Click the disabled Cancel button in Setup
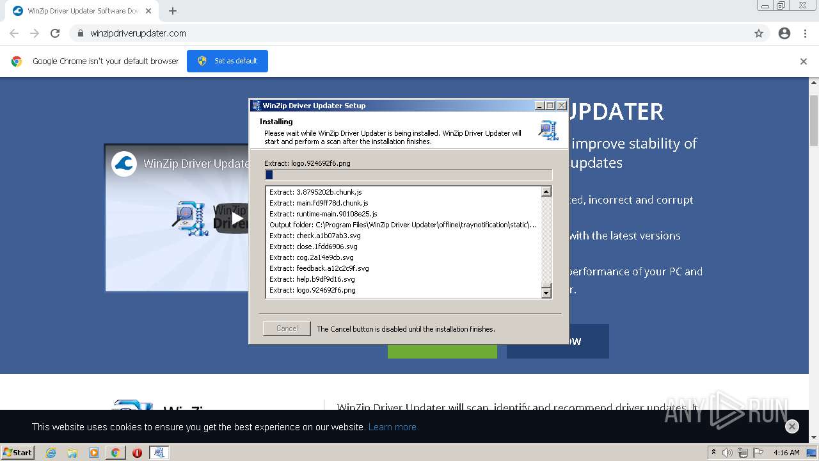Viewport: 819px width, 461px height. click(x=287, y=328)
